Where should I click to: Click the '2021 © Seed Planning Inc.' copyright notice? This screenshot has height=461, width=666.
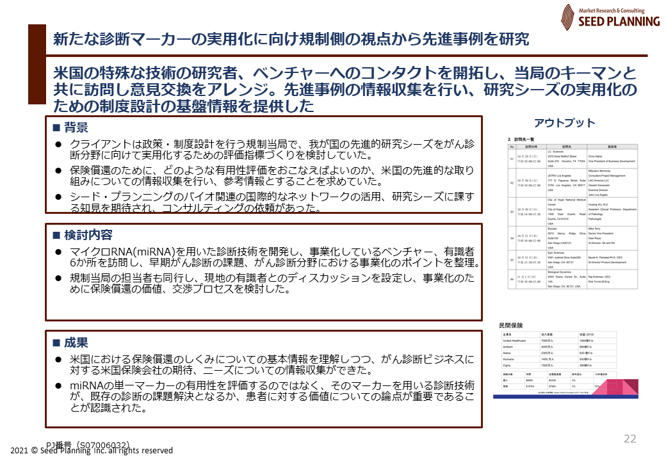(x=92, y=451)
